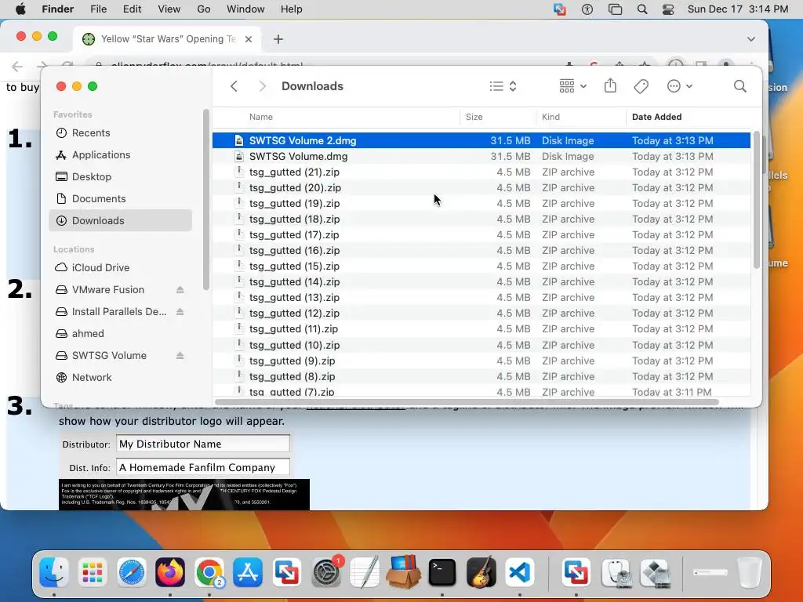Screen dimensions: 803x602
Task: Open the Action ellipsis menu
Action: pos(680,86)
